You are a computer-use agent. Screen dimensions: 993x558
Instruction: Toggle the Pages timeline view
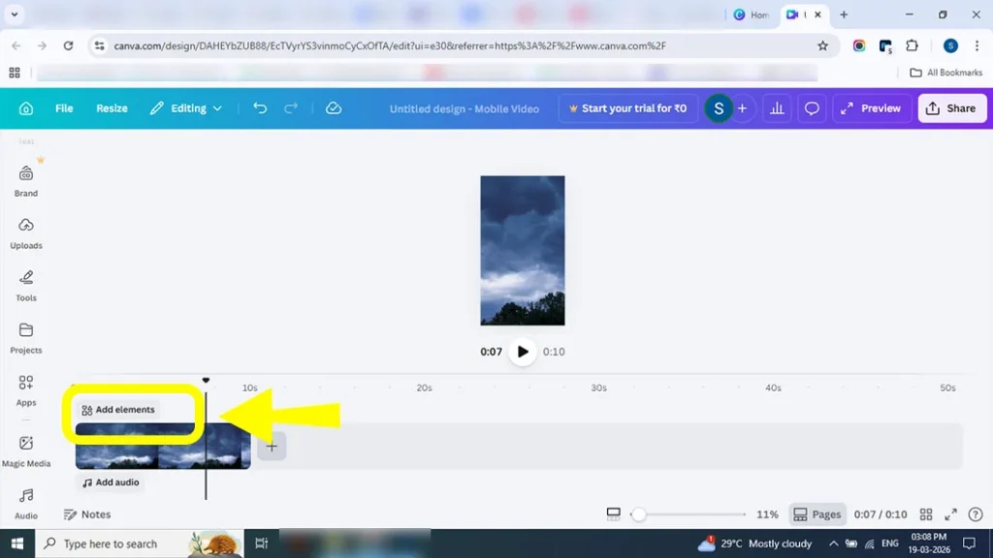click(x=817, y=514)
